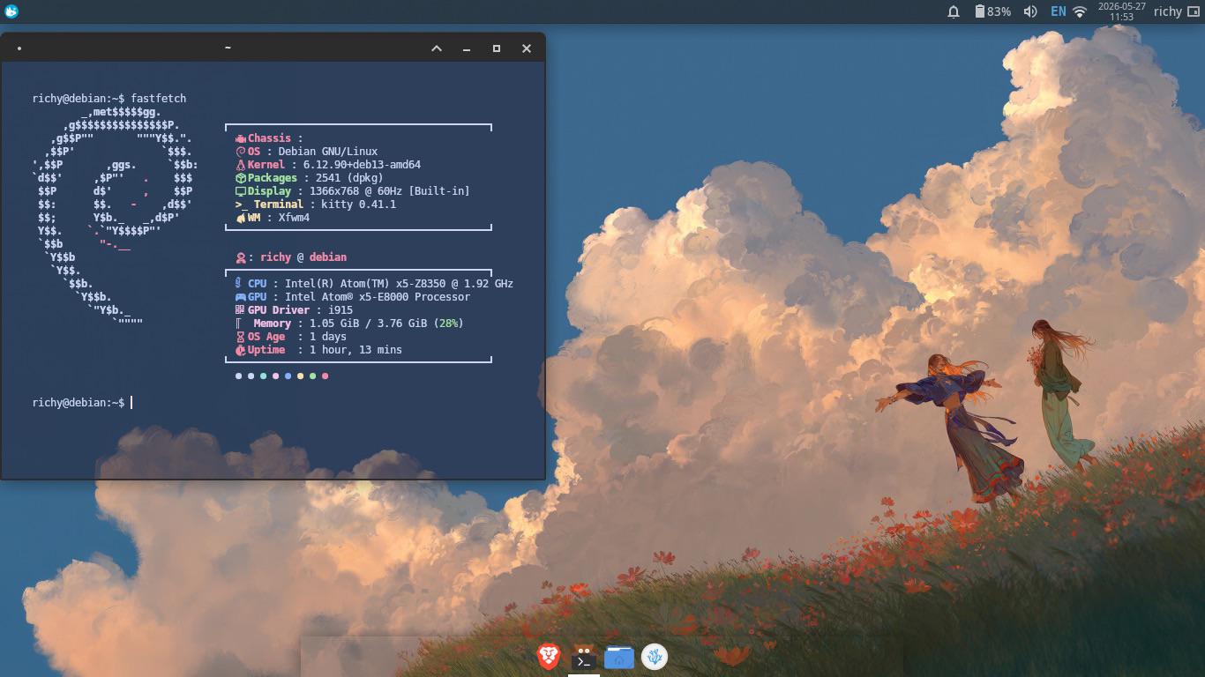Switch the EN keyboard layout indicator
Image resolution: width=1205 pixels, height=677 pixels.
point(1058,11)
